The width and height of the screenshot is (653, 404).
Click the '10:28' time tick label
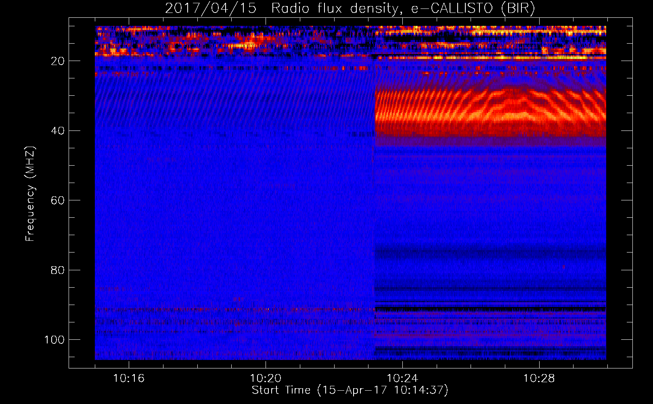click(x=539, y=379)
